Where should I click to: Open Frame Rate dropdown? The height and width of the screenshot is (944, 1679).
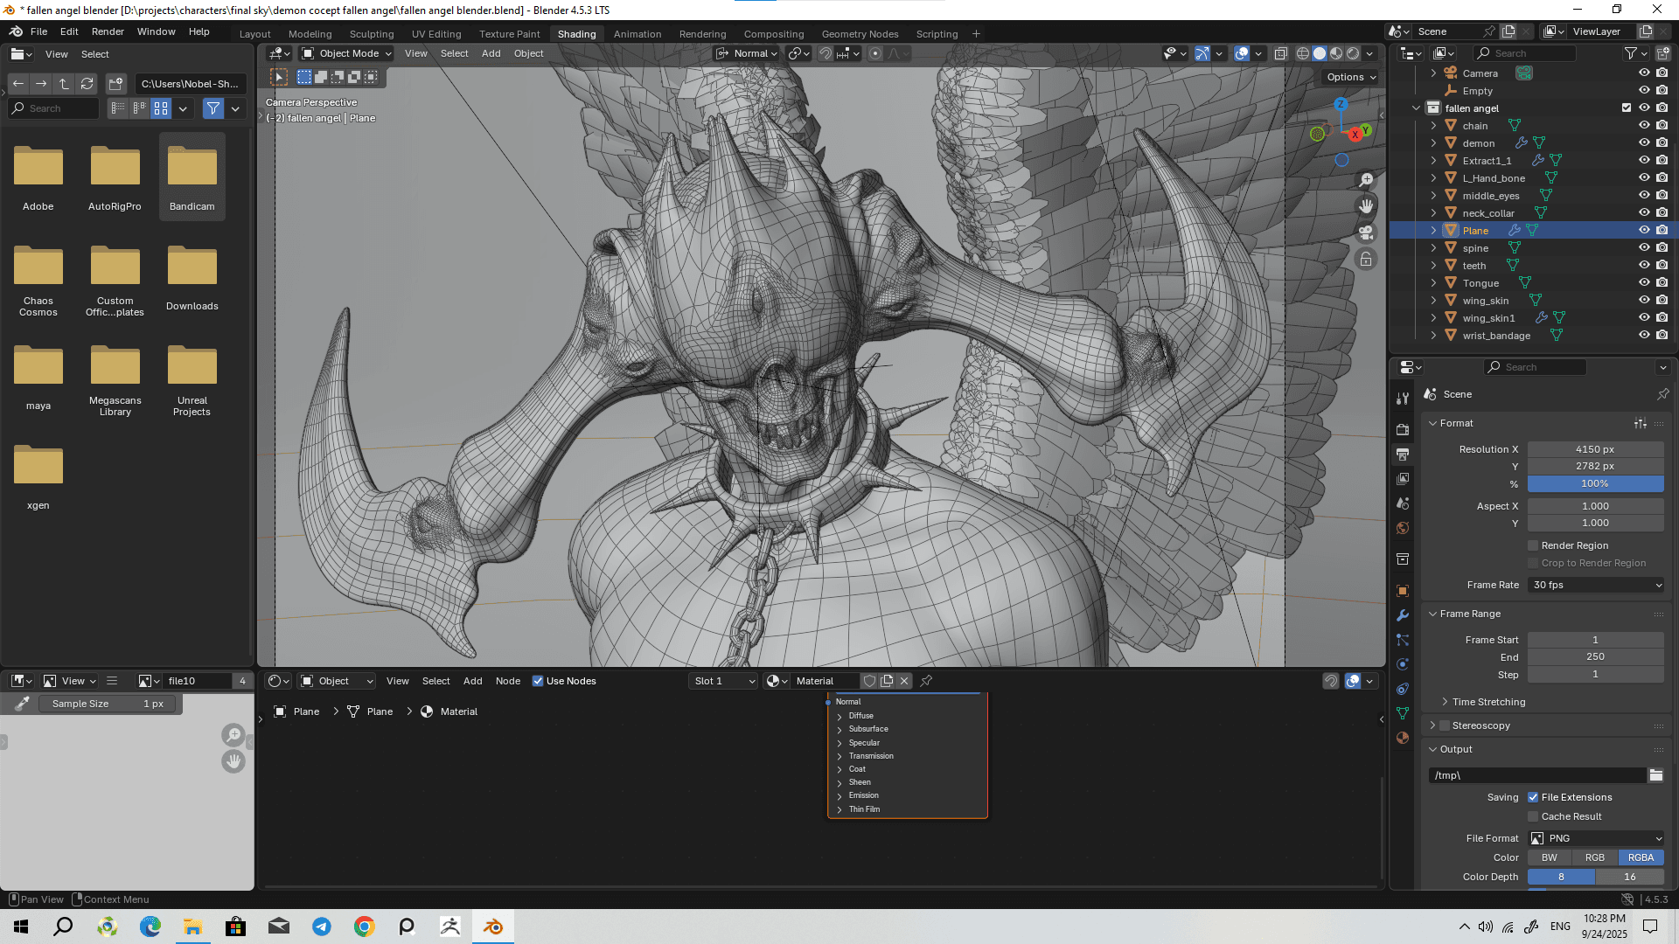tap(1596, 585)
